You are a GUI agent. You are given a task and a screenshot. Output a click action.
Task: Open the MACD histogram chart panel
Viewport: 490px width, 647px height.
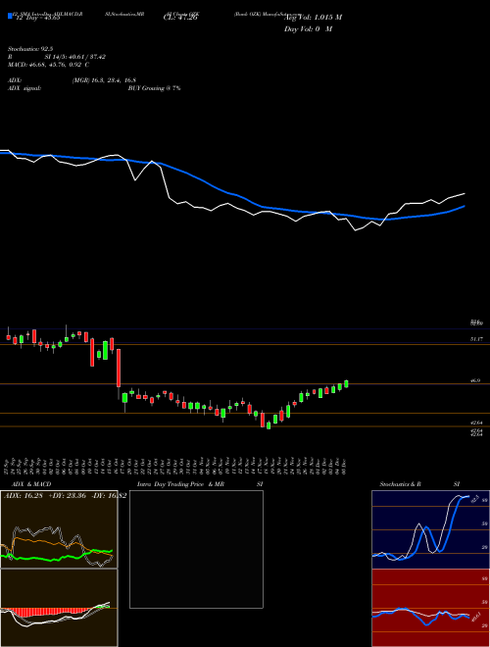59,608
